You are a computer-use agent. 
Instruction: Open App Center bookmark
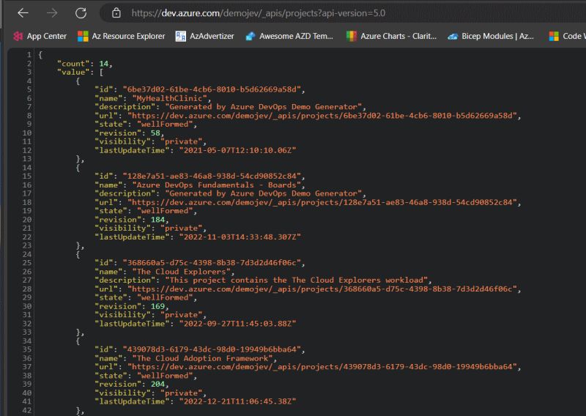tap(40, 36)
